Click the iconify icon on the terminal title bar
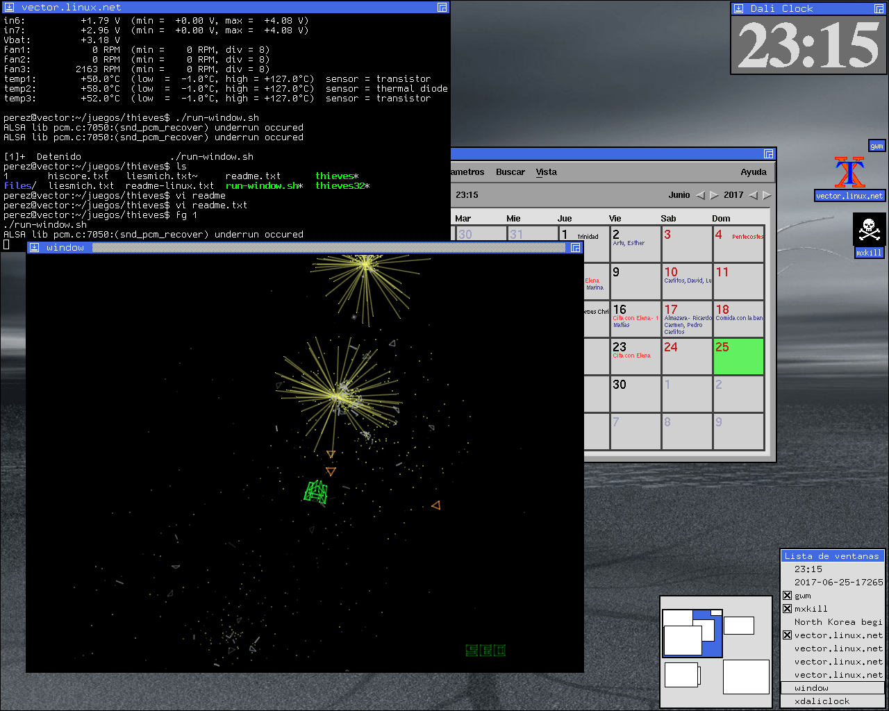889x711 pixels. pyautogui.click(x=9, y=7)
